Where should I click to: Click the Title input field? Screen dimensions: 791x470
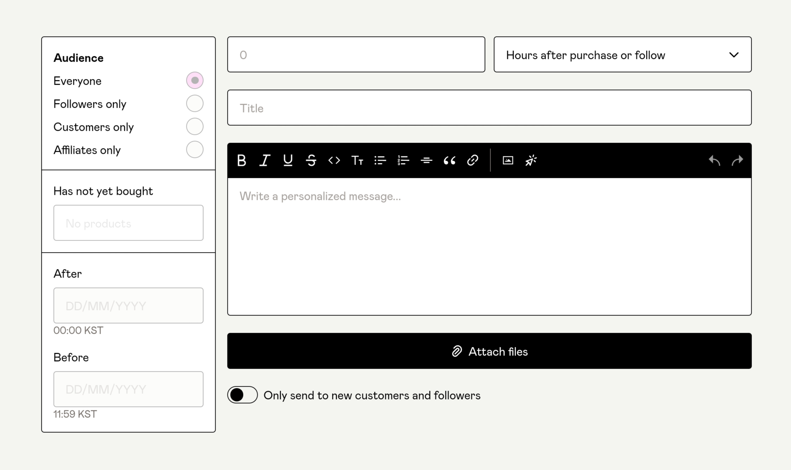489,108
